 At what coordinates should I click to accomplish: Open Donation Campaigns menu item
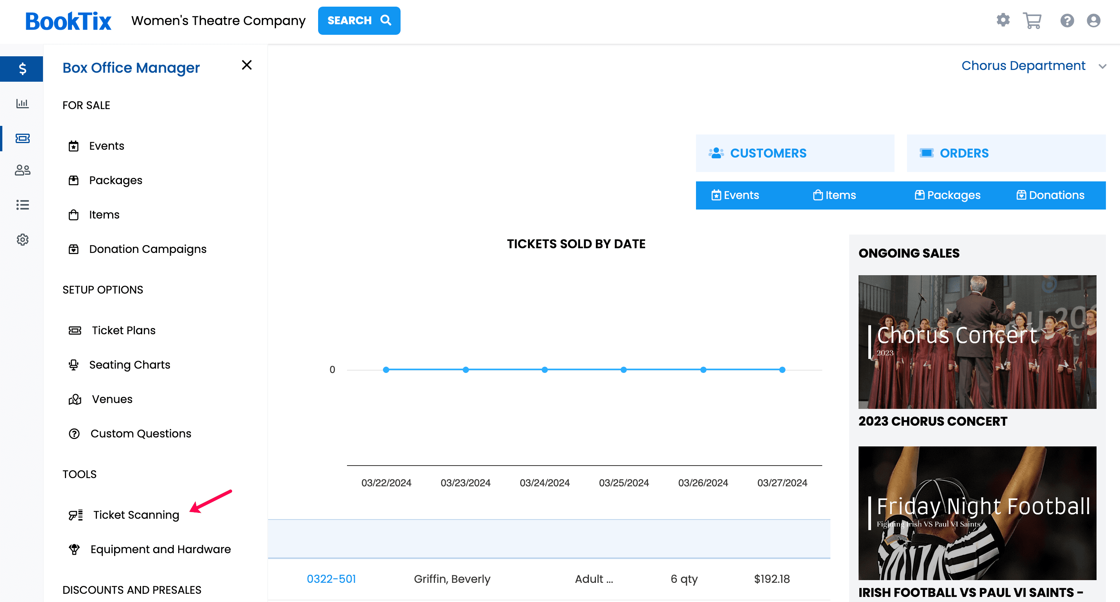(148, 249)
